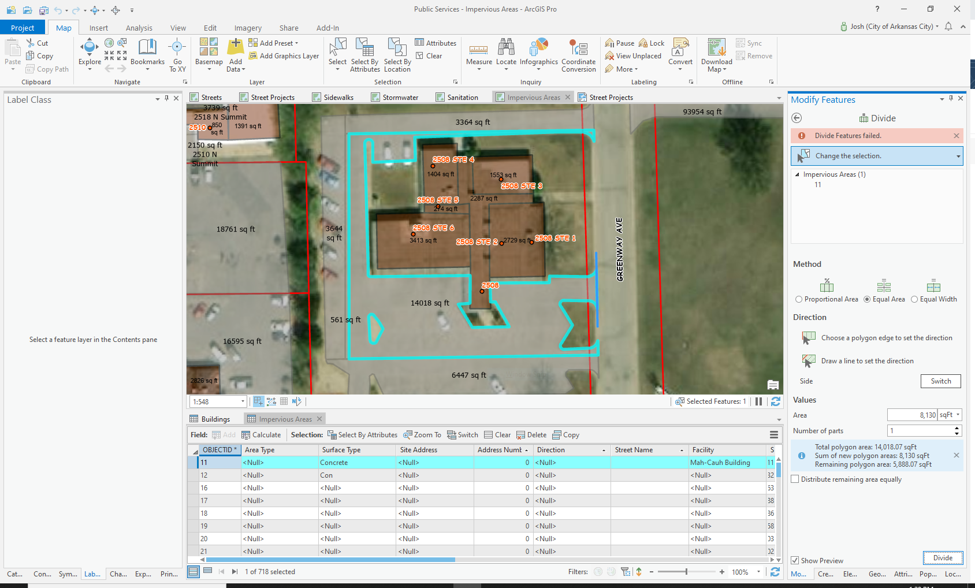Open Select By Attributes in ribbon
The height and width of the screenshot is (588, 975).
point(365,55)
